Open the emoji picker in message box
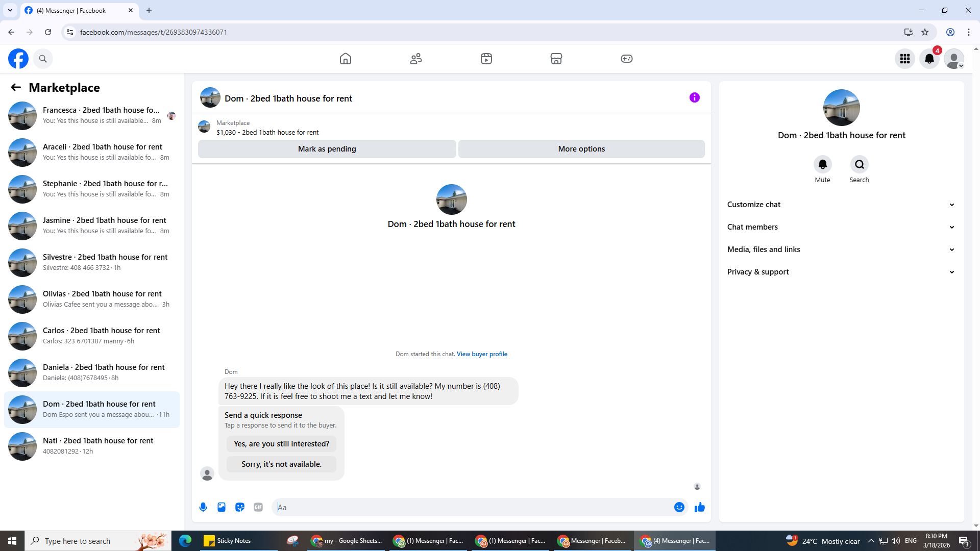The height and width of the screenshot is (551, 980). click(679, 507)
